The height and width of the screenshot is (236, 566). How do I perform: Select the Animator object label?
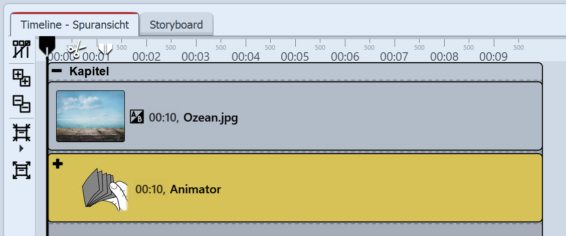[x=195, y=189]
